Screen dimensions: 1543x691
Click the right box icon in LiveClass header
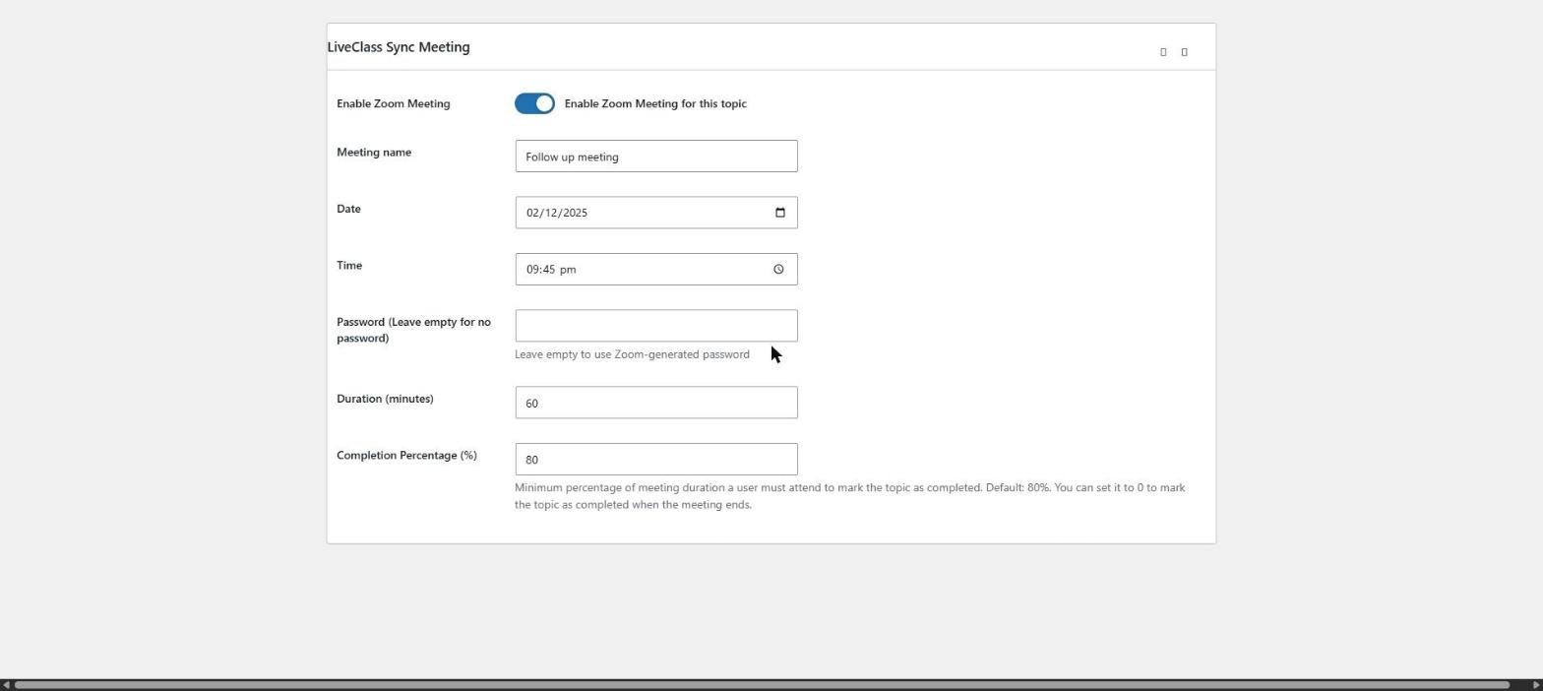(1184, 52)
